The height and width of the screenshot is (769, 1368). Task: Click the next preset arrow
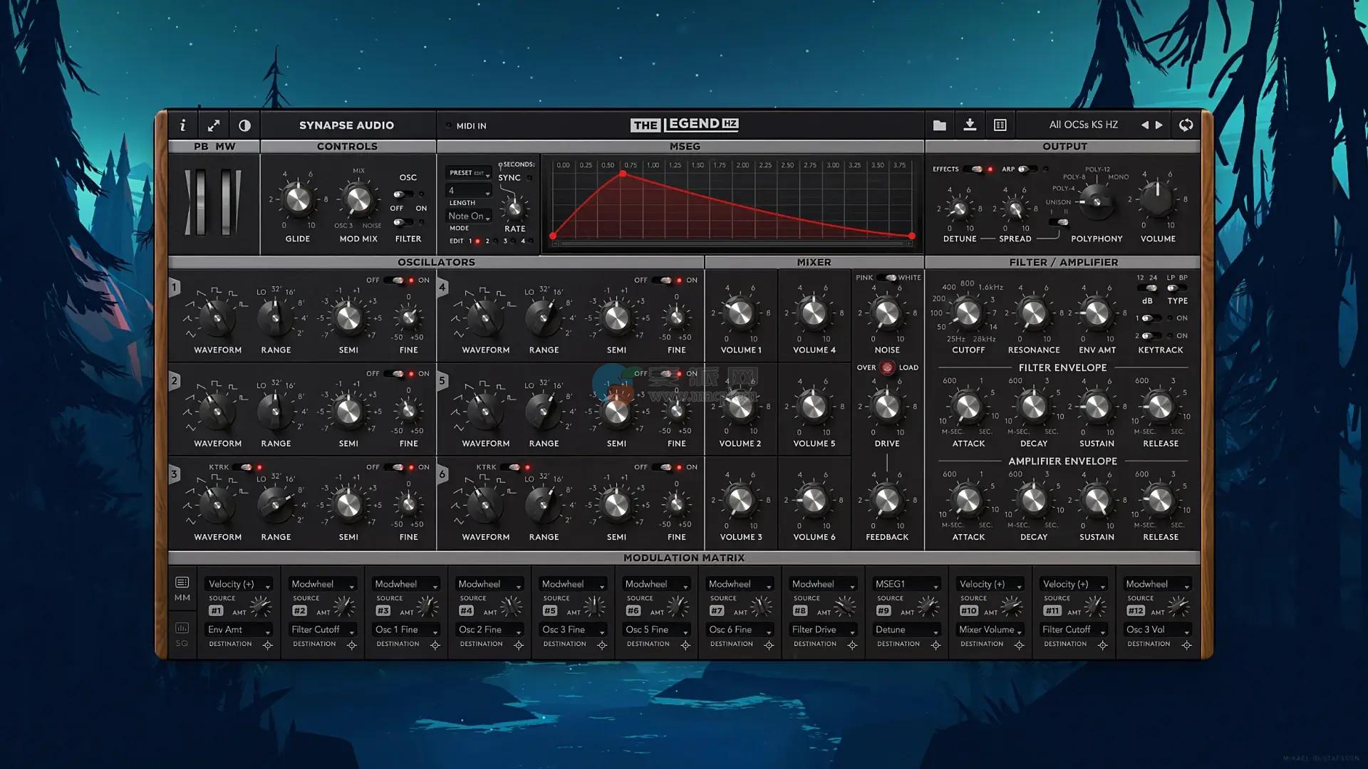1159,125
